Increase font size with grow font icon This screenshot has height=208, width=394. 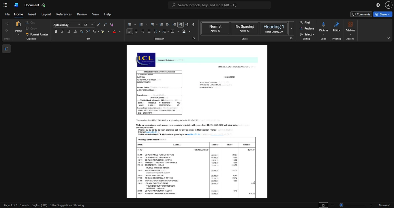[99, 25]
